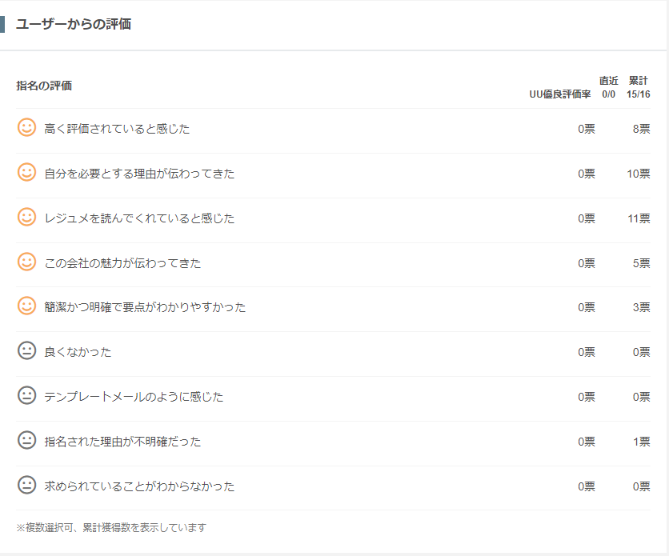Click the neutral face icon beside テンプレートメールのように感じた

point(26,395)
